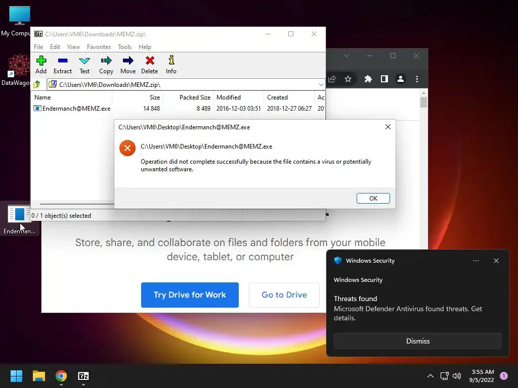518x388 pixels.
Task: Open File Explorer from the taskbar
Action: click(38, 376)
